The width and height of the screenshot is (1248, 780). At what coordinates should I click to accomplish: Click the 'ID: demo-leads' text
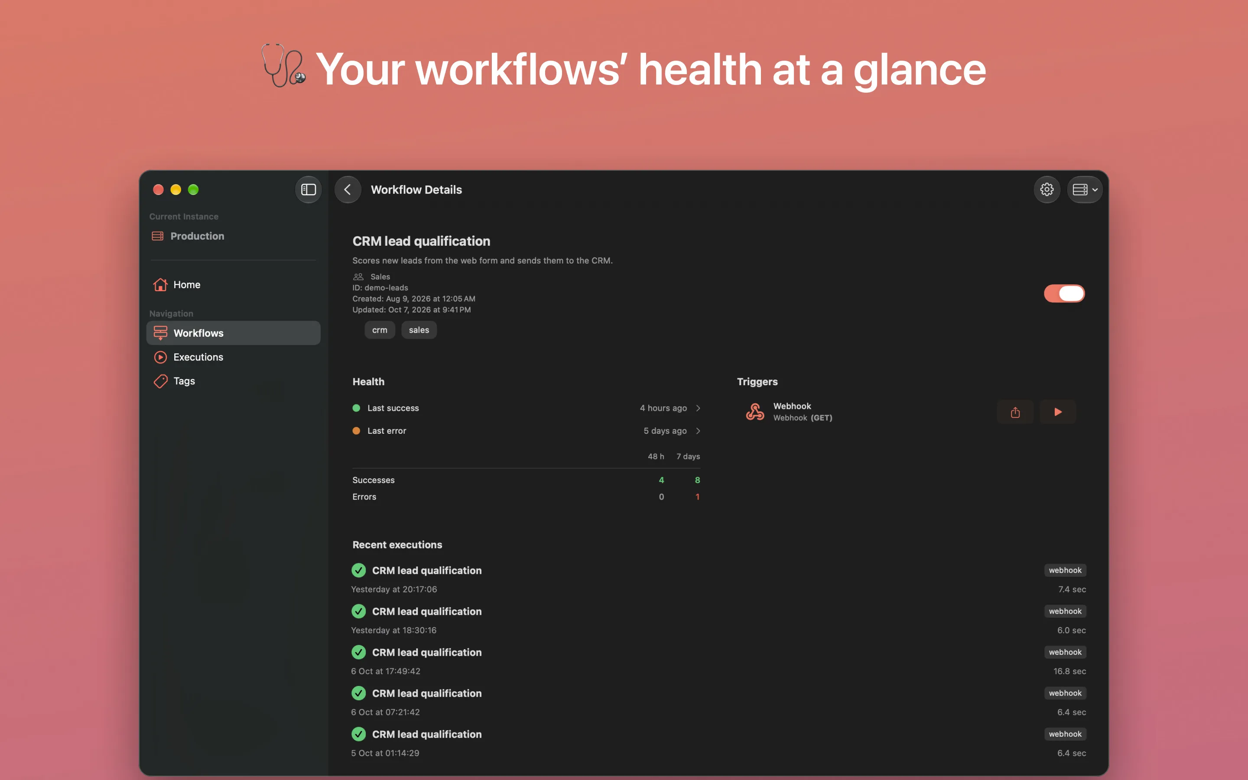pos(380,288)
